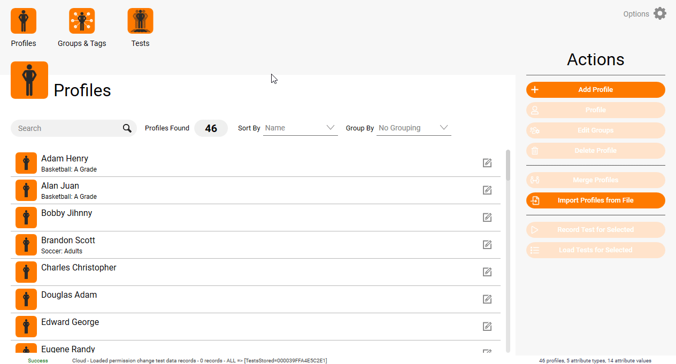Click the Delete Profile trash icon
This screenshot has height=364, width=676.
[535, 151]
